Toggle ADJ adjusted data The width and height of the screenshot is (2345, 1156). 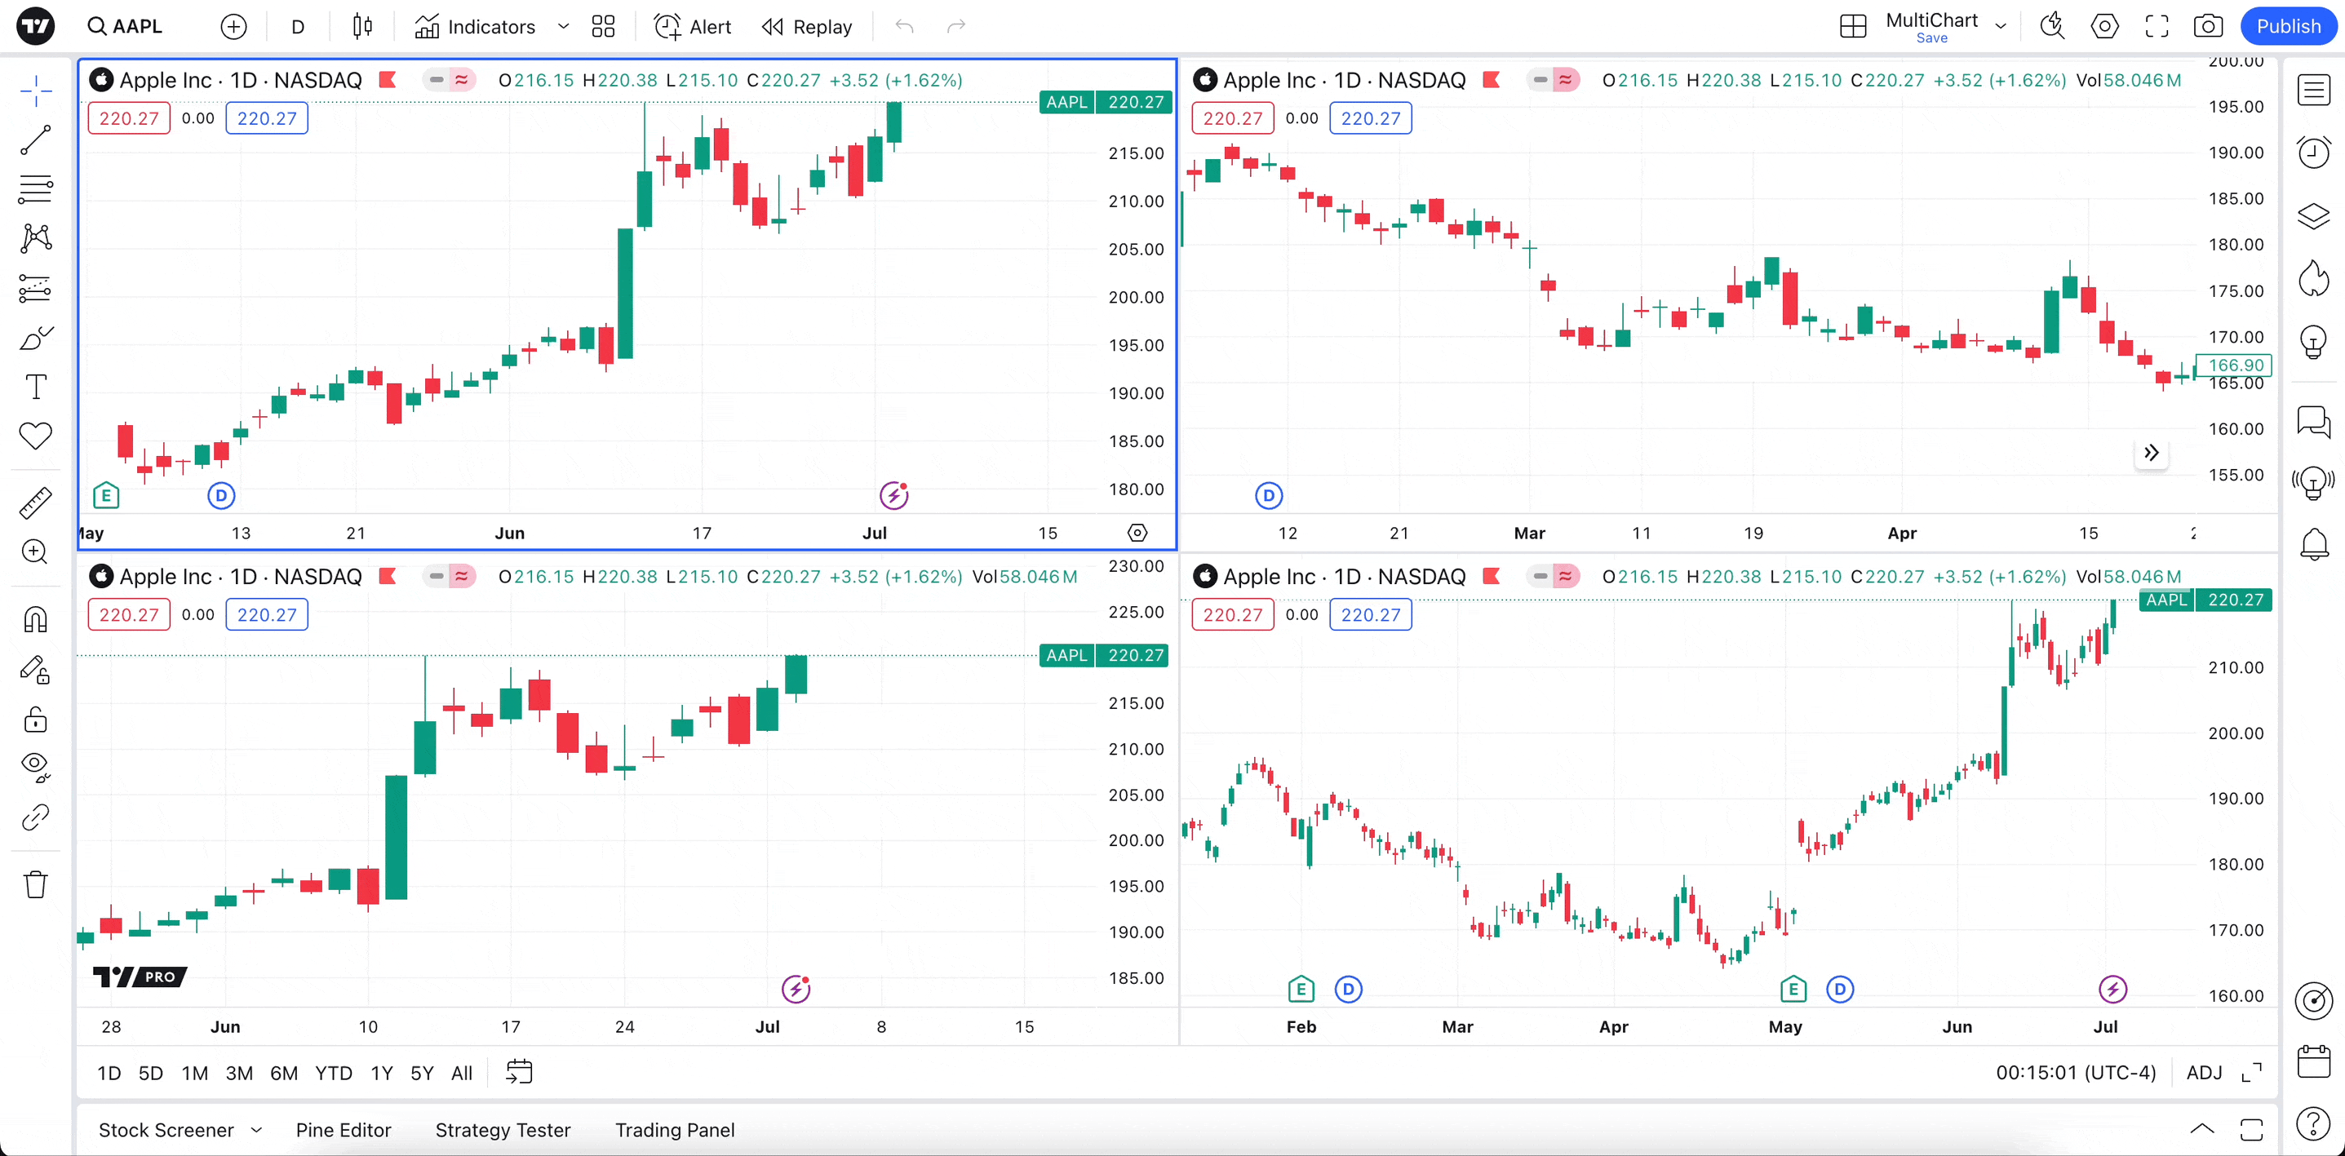click(2204, 1073)
